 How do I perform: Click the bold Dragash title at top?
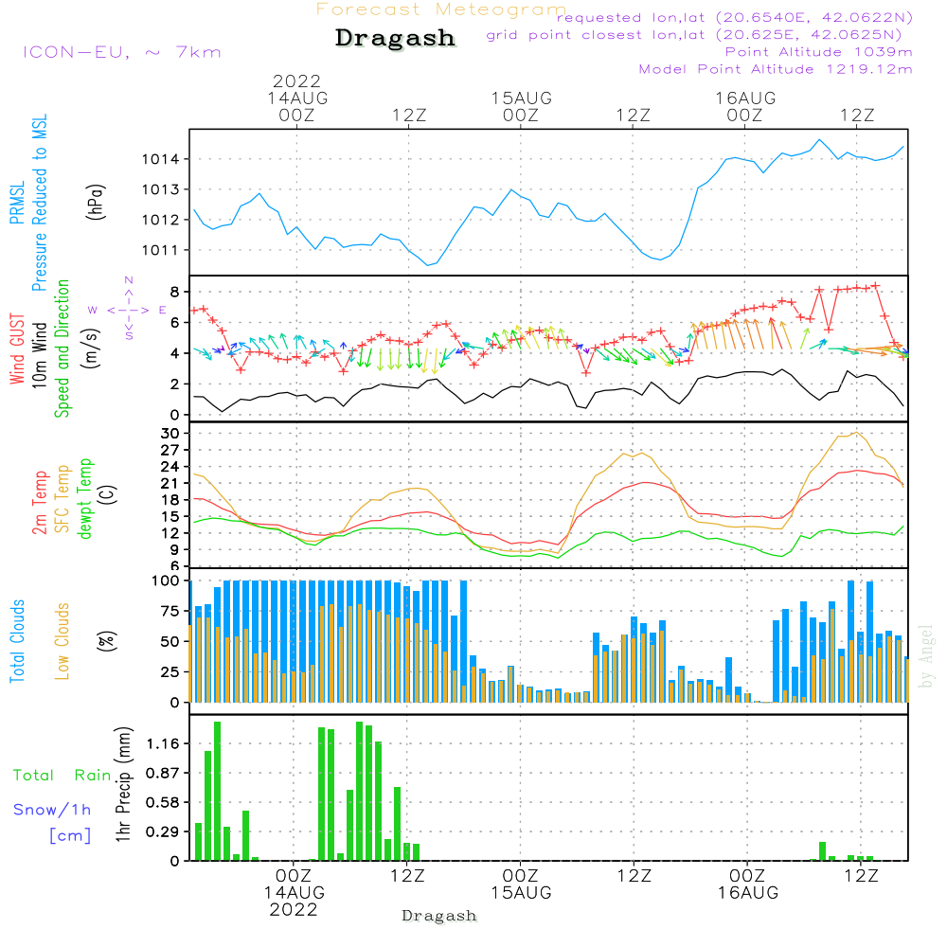click(x=395, y=39)
